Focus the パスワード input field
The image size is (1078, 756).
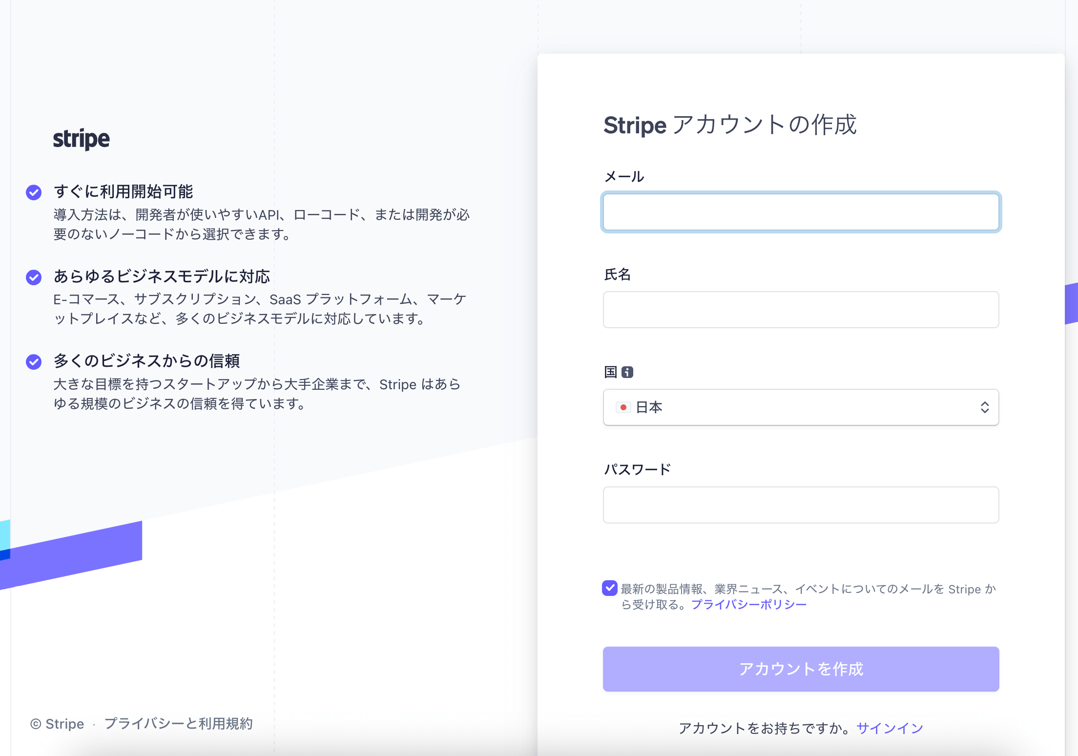[801, 505]
